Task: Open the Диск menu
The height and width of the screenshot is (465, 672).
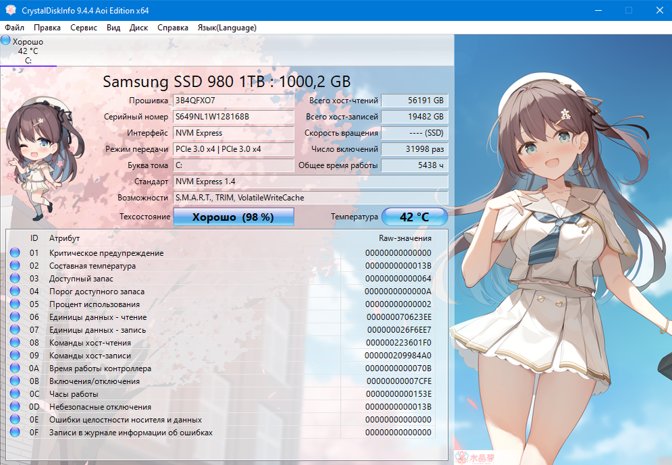Action: (x=138, y=28)
